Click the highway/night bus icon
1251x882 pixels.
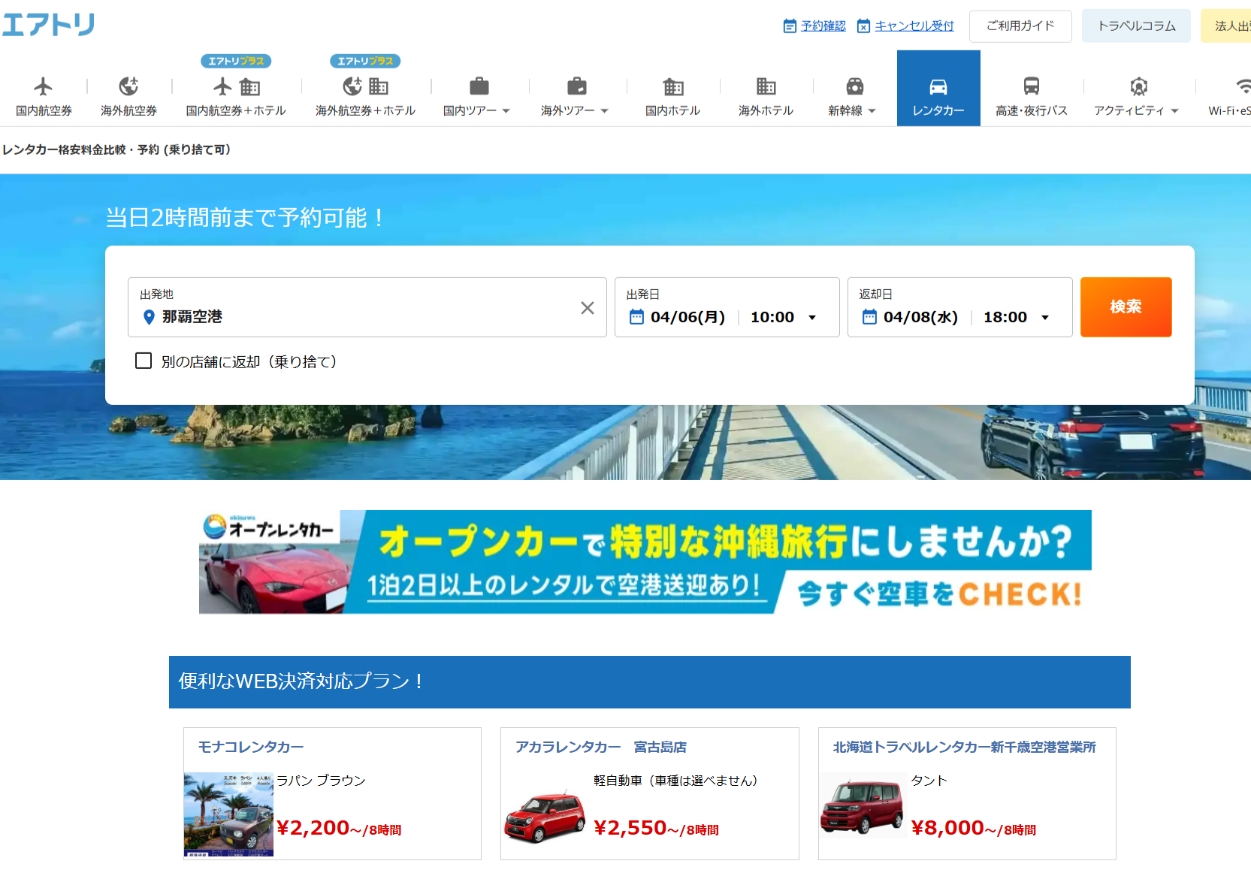(x=1031, y=87)
